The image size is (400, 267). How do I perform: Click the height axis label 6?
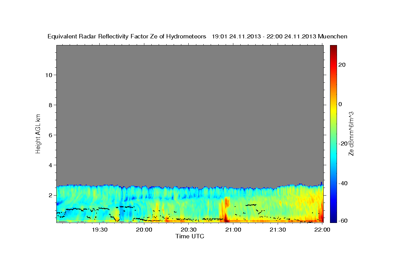(x=50, y=135)
